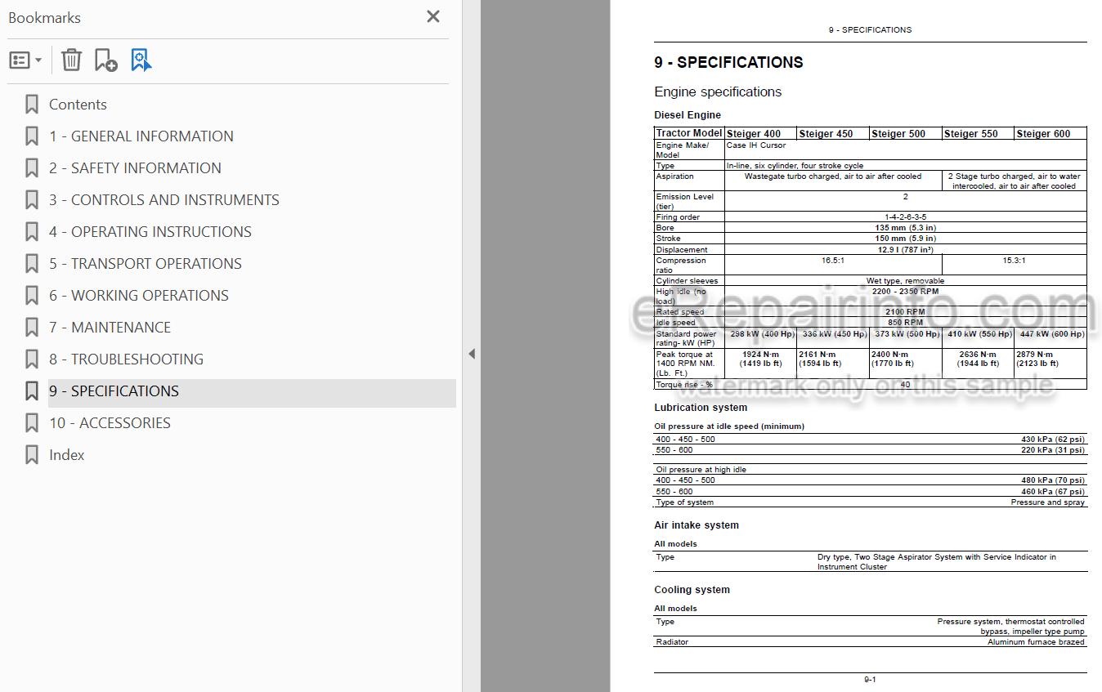Open 6 - WORKING OPERATIONS bookmark
The height and width of the screenshot is (692, 1102).
pos(139,296)
